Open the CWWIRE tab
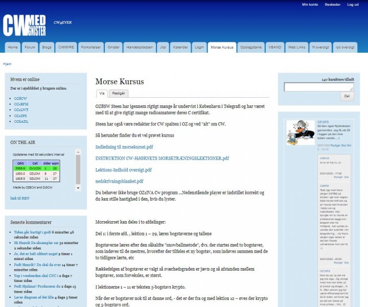 [x=66, y=48]
